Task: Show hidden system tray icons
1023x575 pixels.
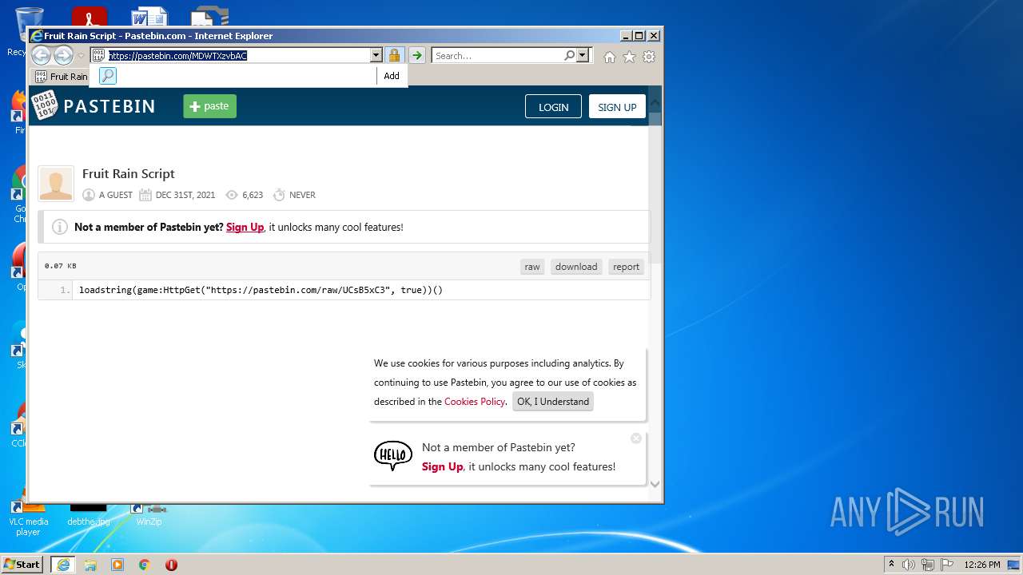Action: (x=891, y=565)
